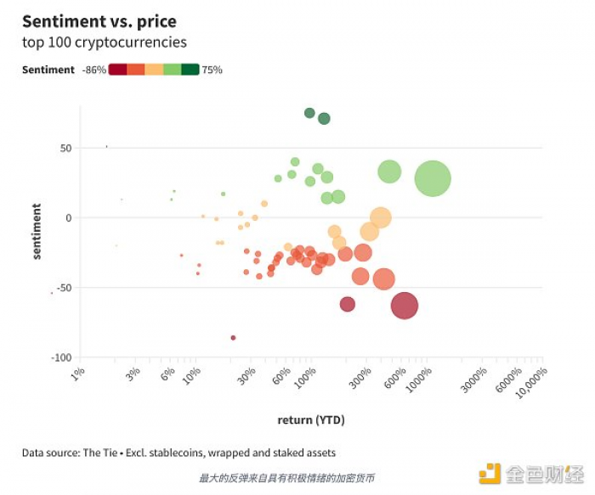
Task: Select the dark green legend swatch
Action: [x=190, y=70]
